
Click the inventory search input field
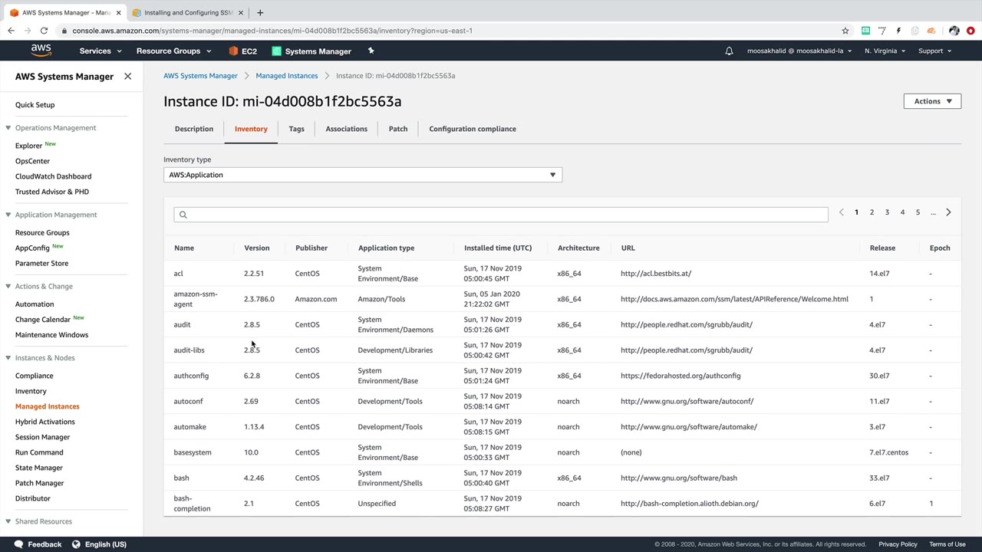click(x=501, y=215)
